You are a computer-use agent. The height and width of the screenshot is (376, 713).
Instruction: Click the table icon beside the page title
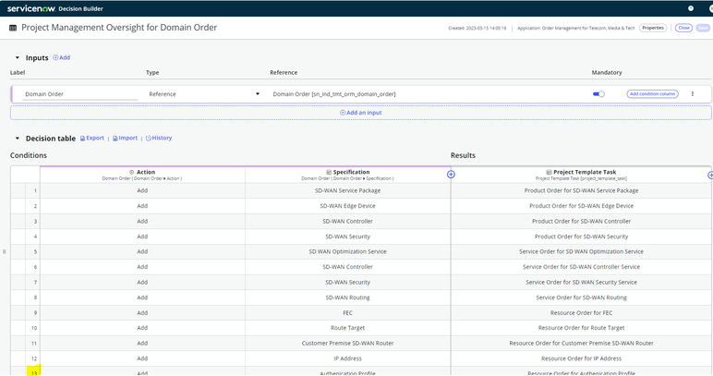tap(13, 28)
